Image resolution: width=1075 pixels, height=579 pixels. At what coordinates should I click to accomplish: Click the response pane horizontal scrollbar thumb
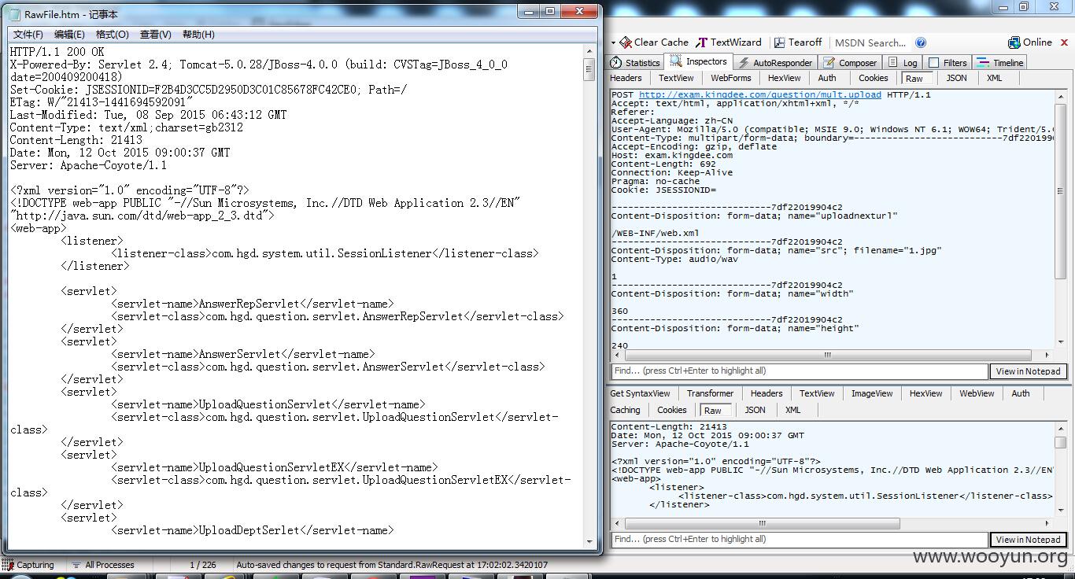(x=762, y=523)
